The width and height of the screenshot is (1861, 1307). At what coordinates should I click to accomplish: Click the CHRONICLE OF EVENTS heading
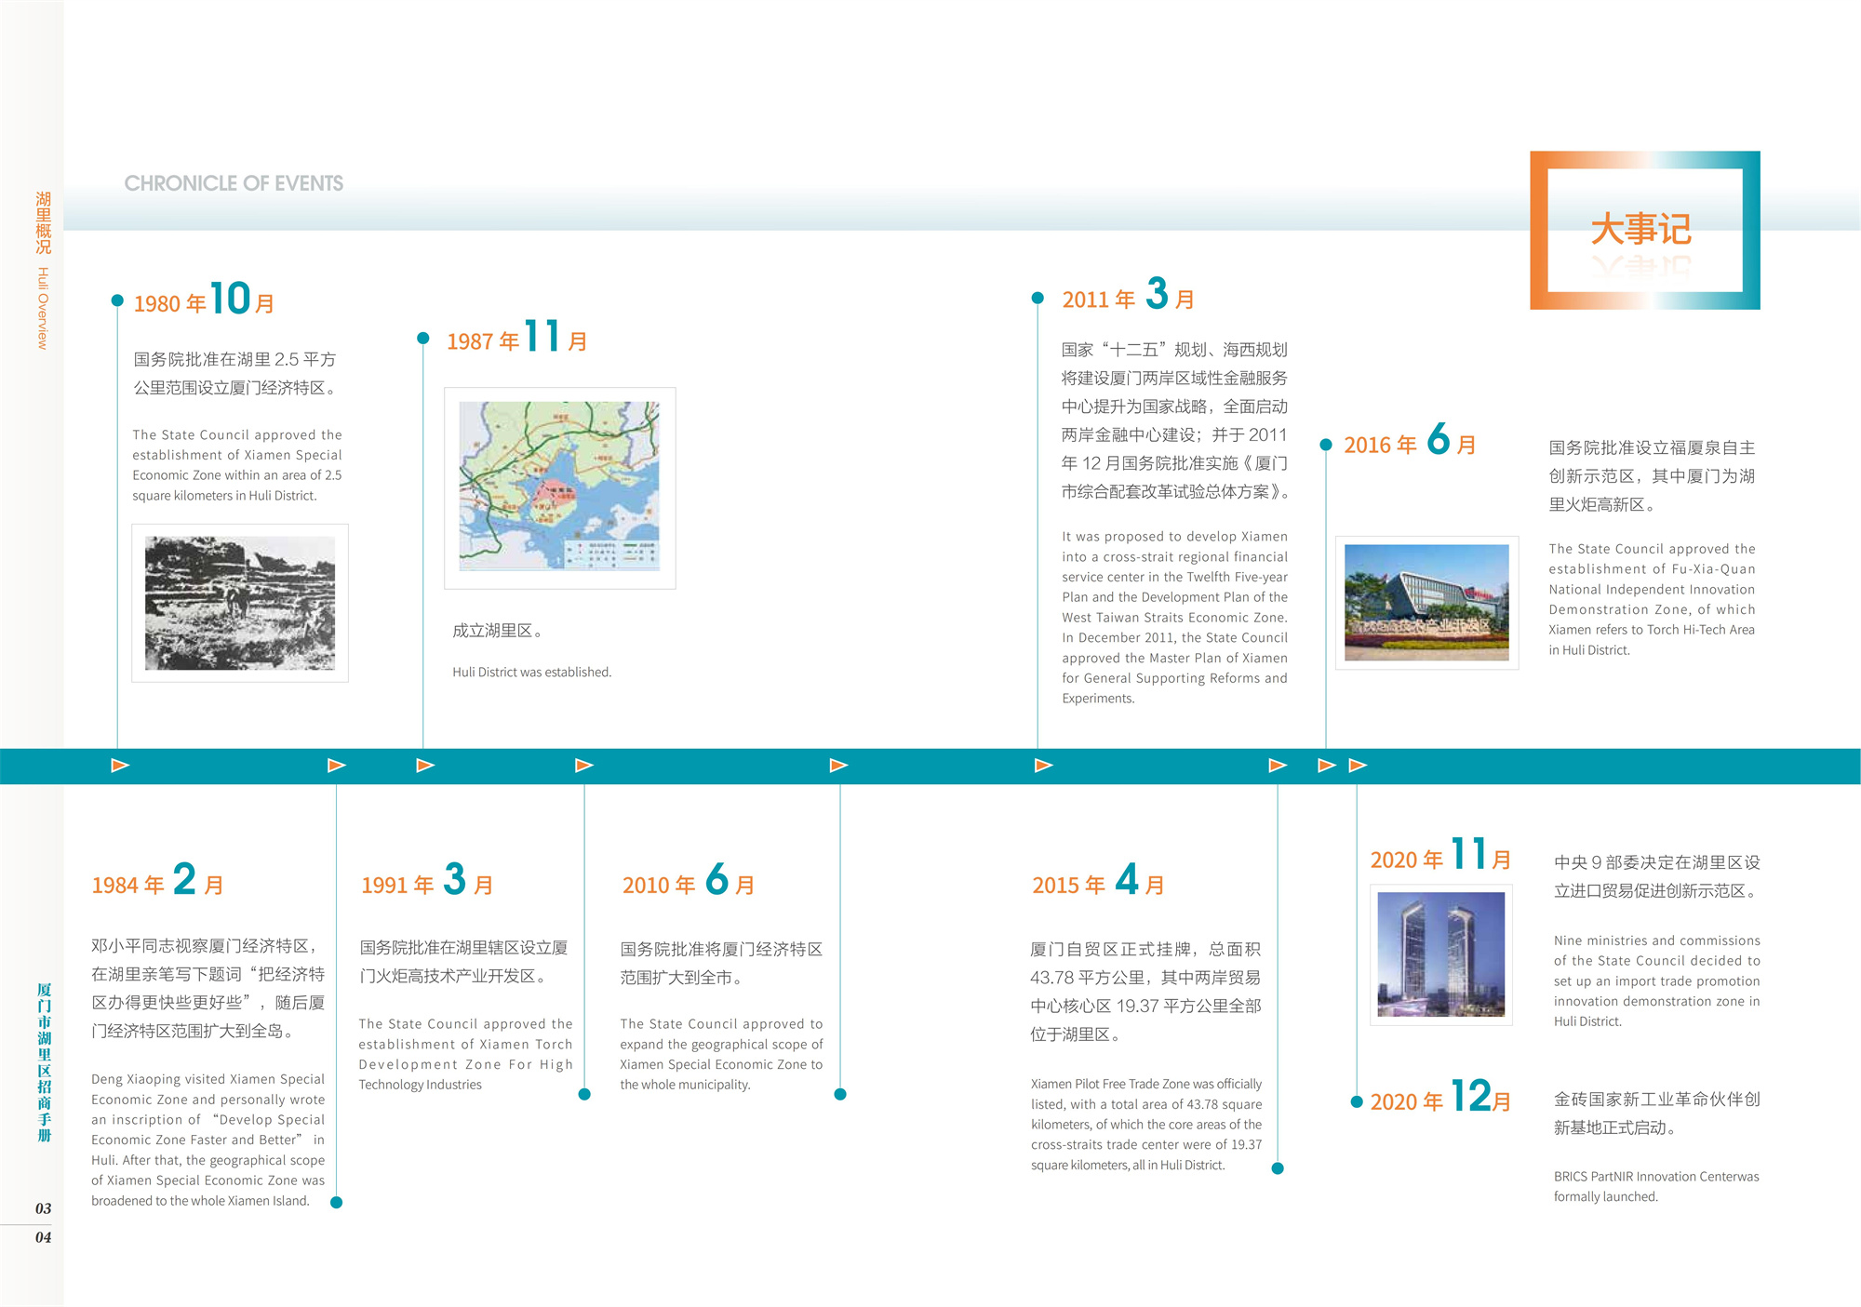pos(234,183)
